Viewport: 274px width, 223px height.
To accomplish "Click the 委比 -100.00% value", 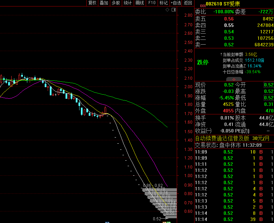I will pos(223,12).
